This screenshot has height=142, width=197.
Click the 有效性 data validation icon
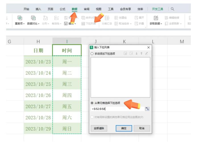coord(56,18)
